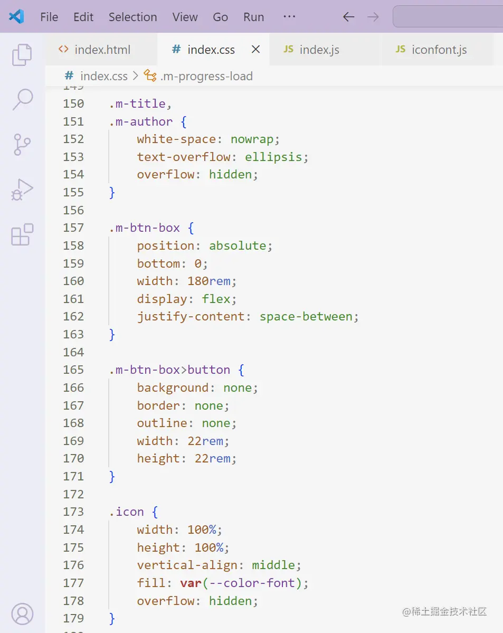The height and width of the screenshot is (633, 503).
Task: Open the View menu
Action: click(185, 17)
